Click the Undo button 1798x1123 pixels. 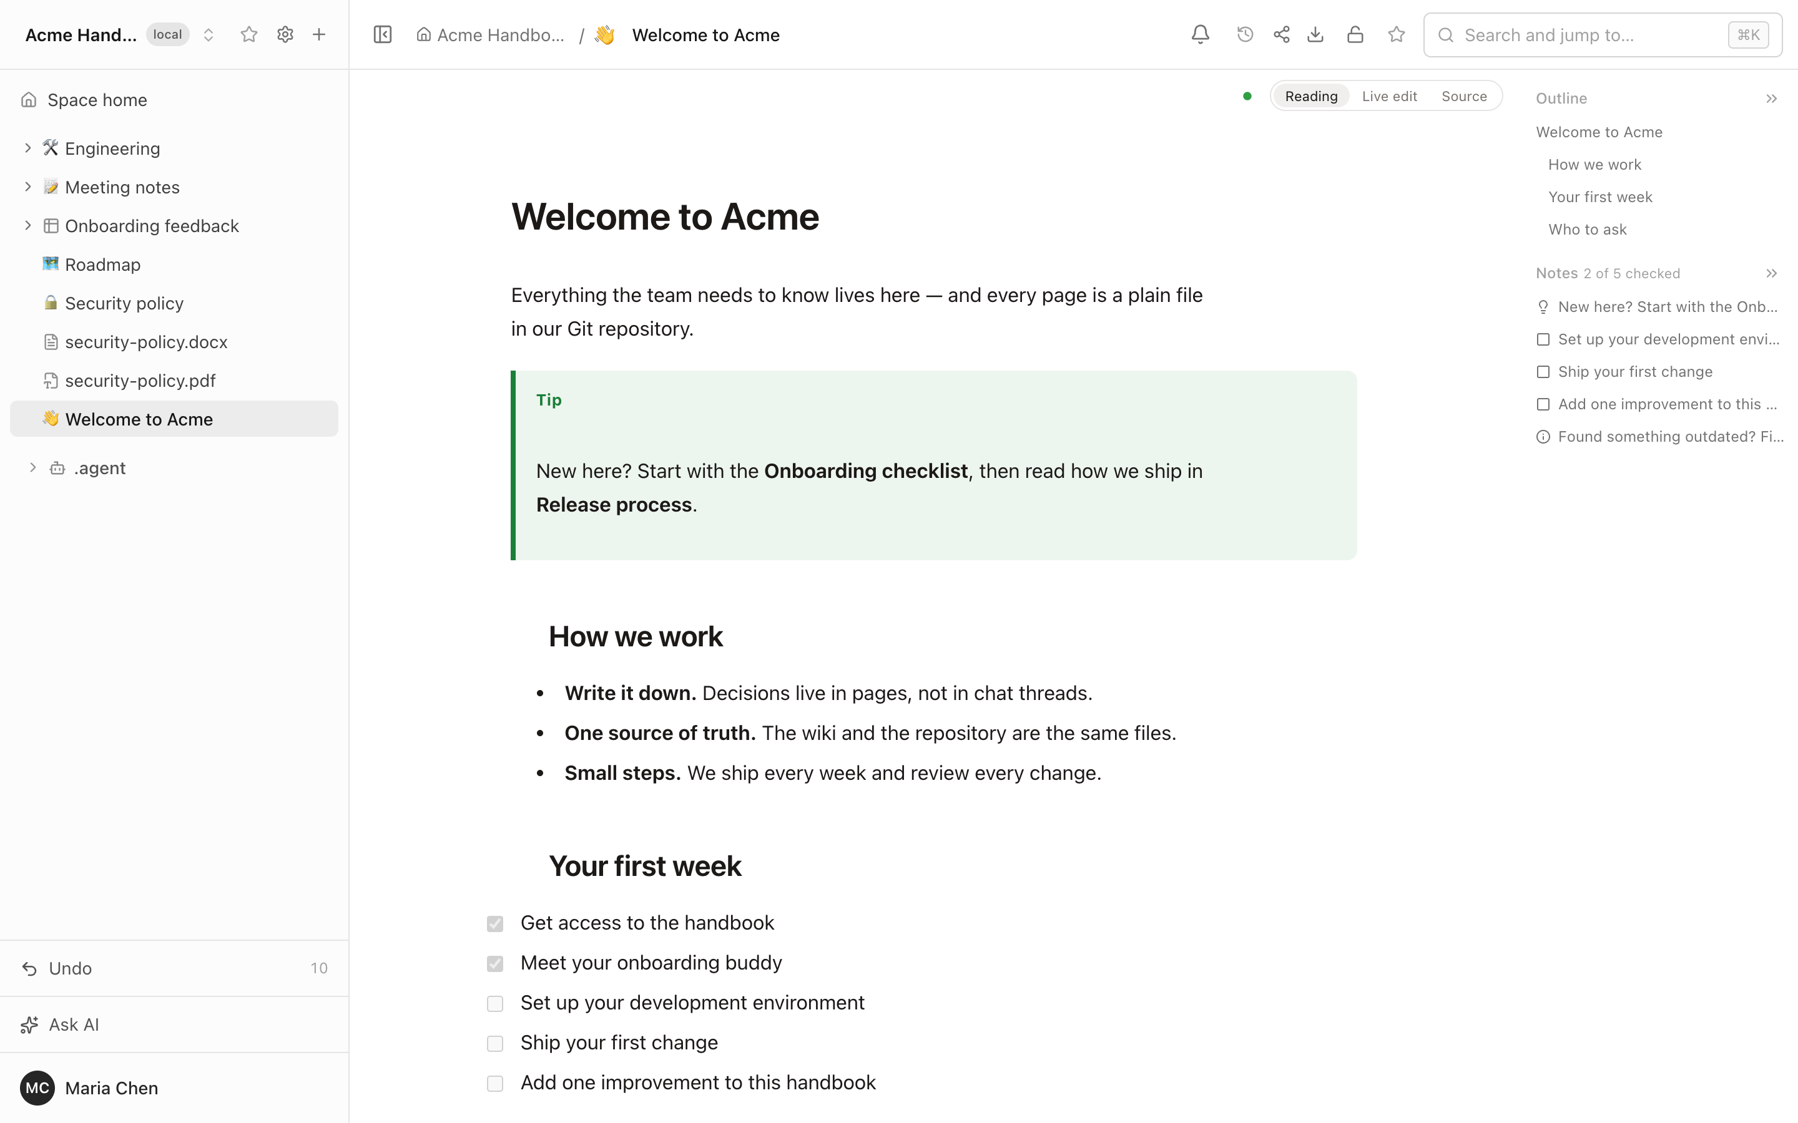174,968
